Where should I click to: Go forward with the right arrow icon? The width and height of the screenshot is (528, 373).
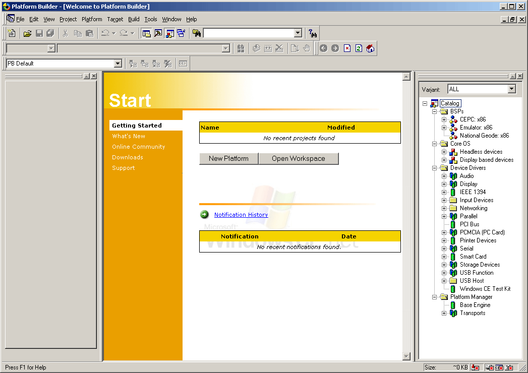click(335, 48)
